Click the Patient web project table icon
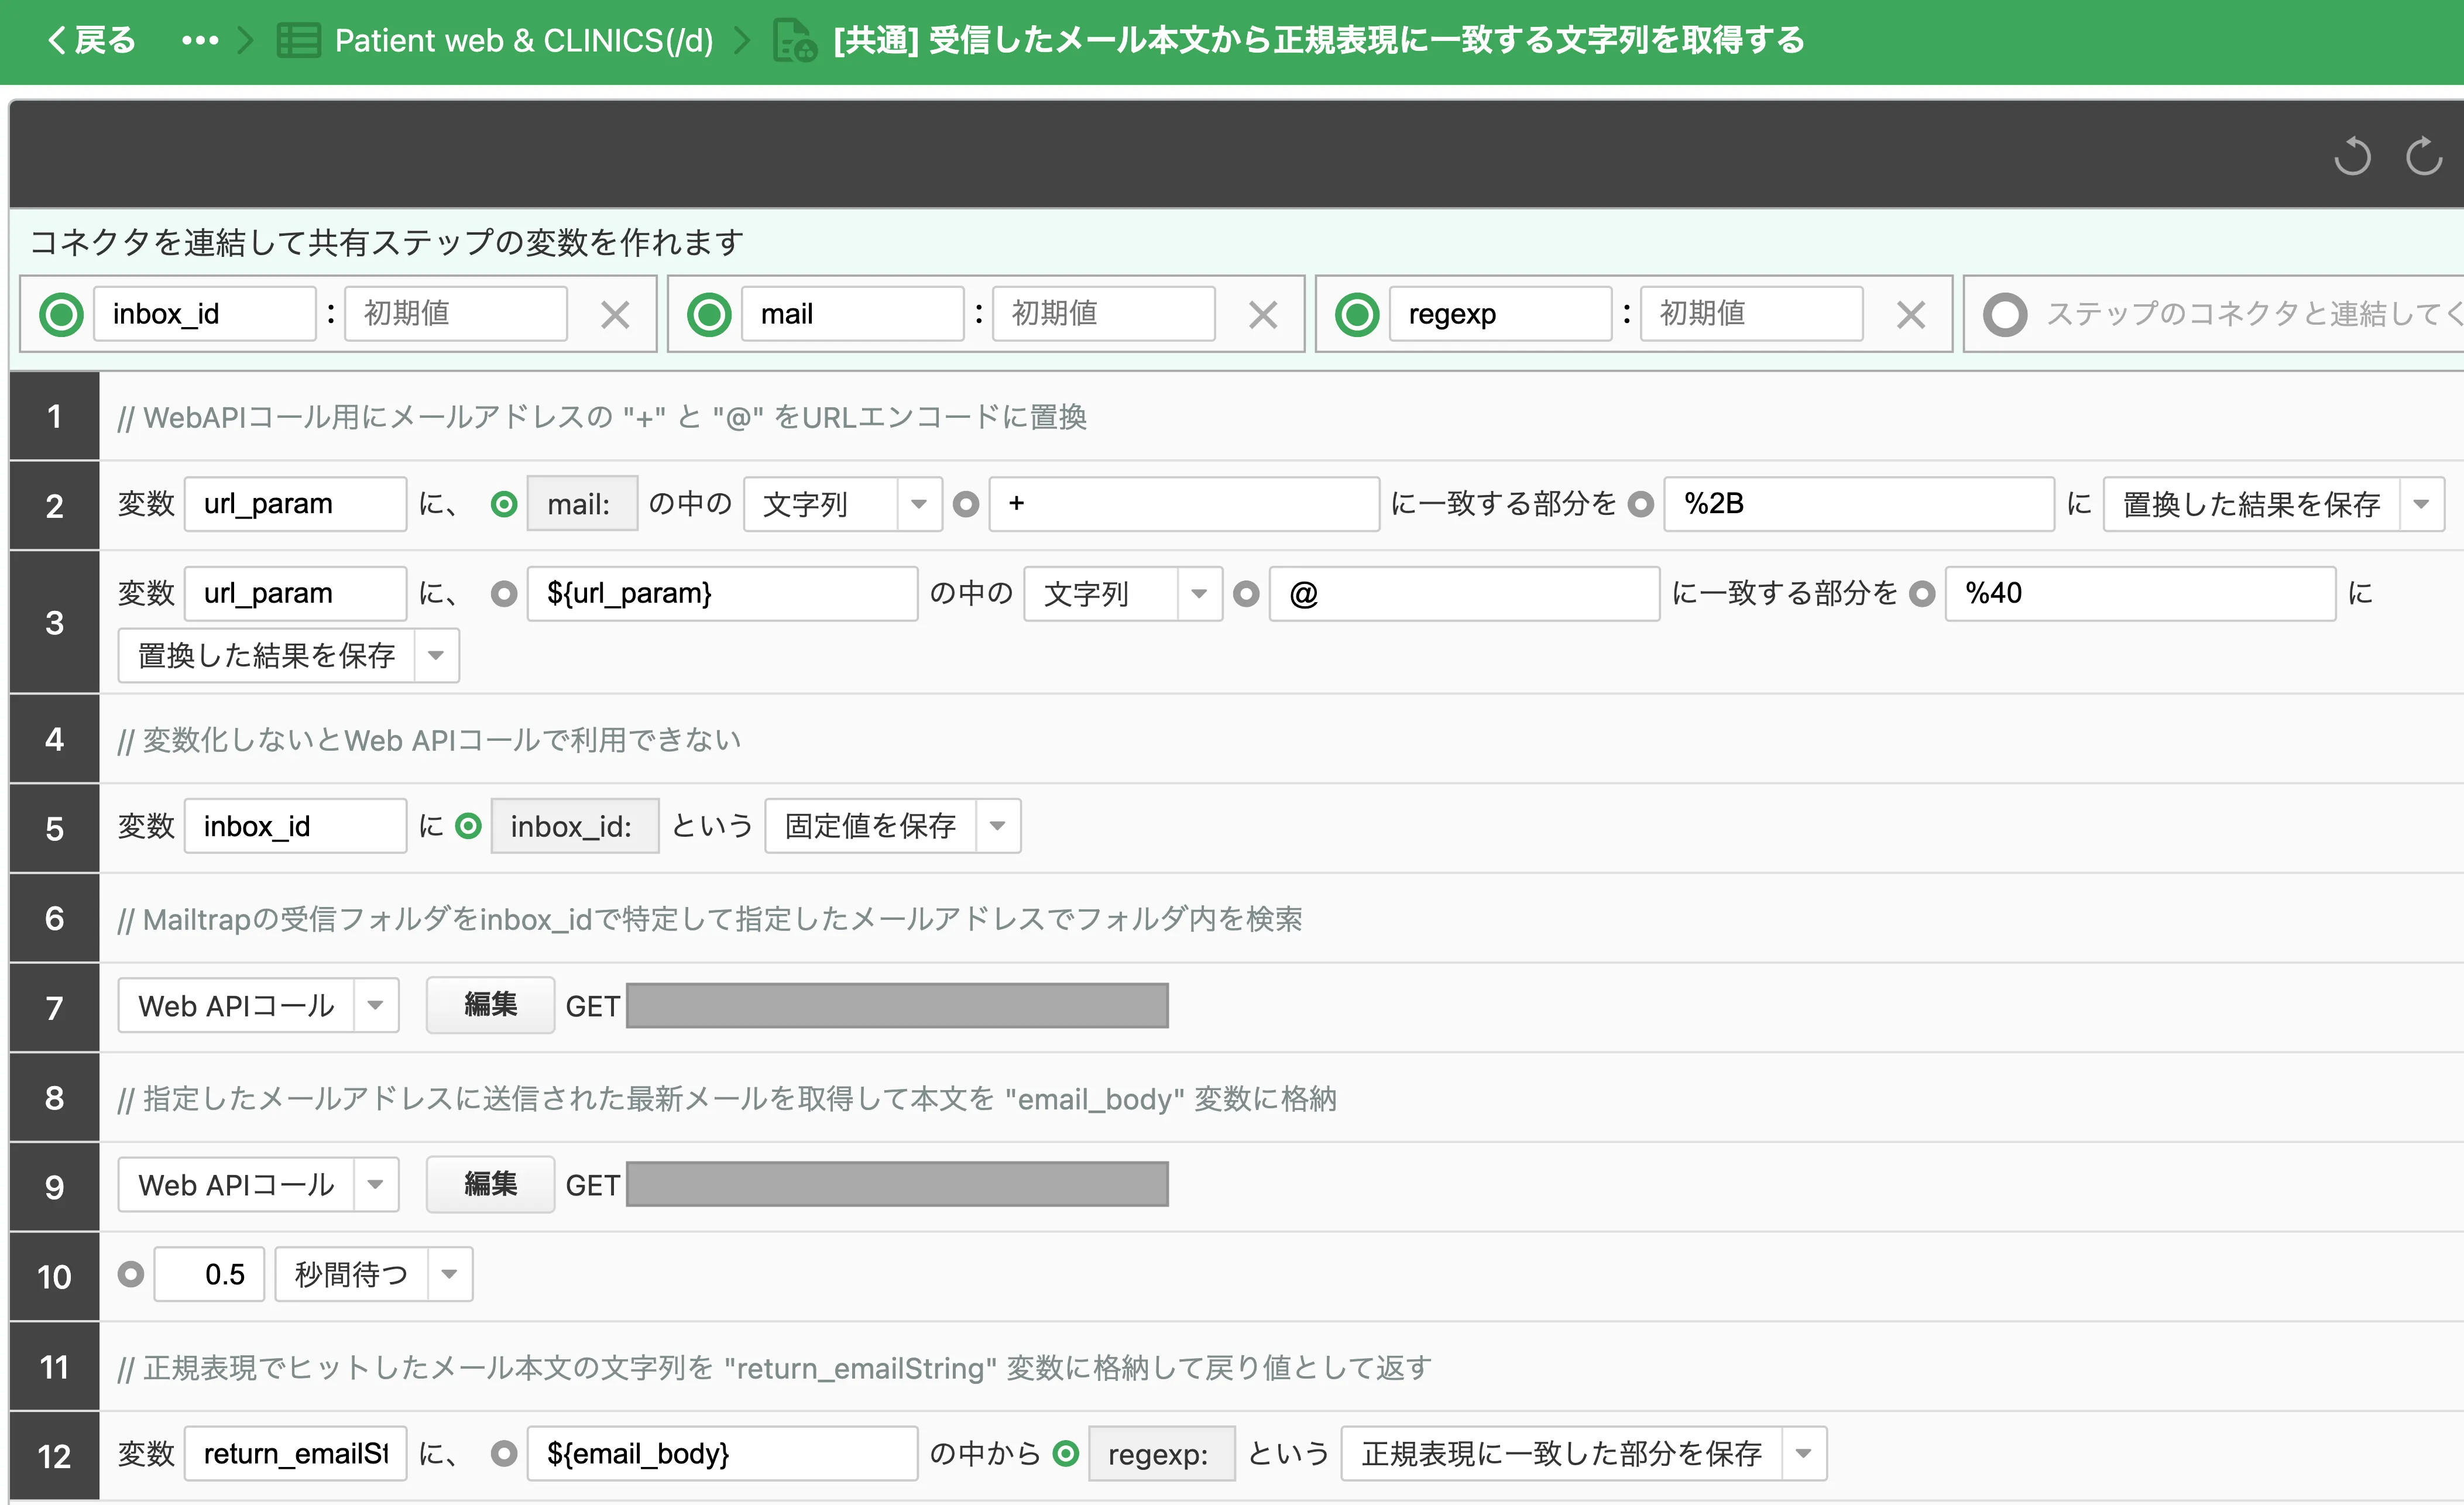The width and height of the screenshot is (2464, 1505). tap(298, 40)
